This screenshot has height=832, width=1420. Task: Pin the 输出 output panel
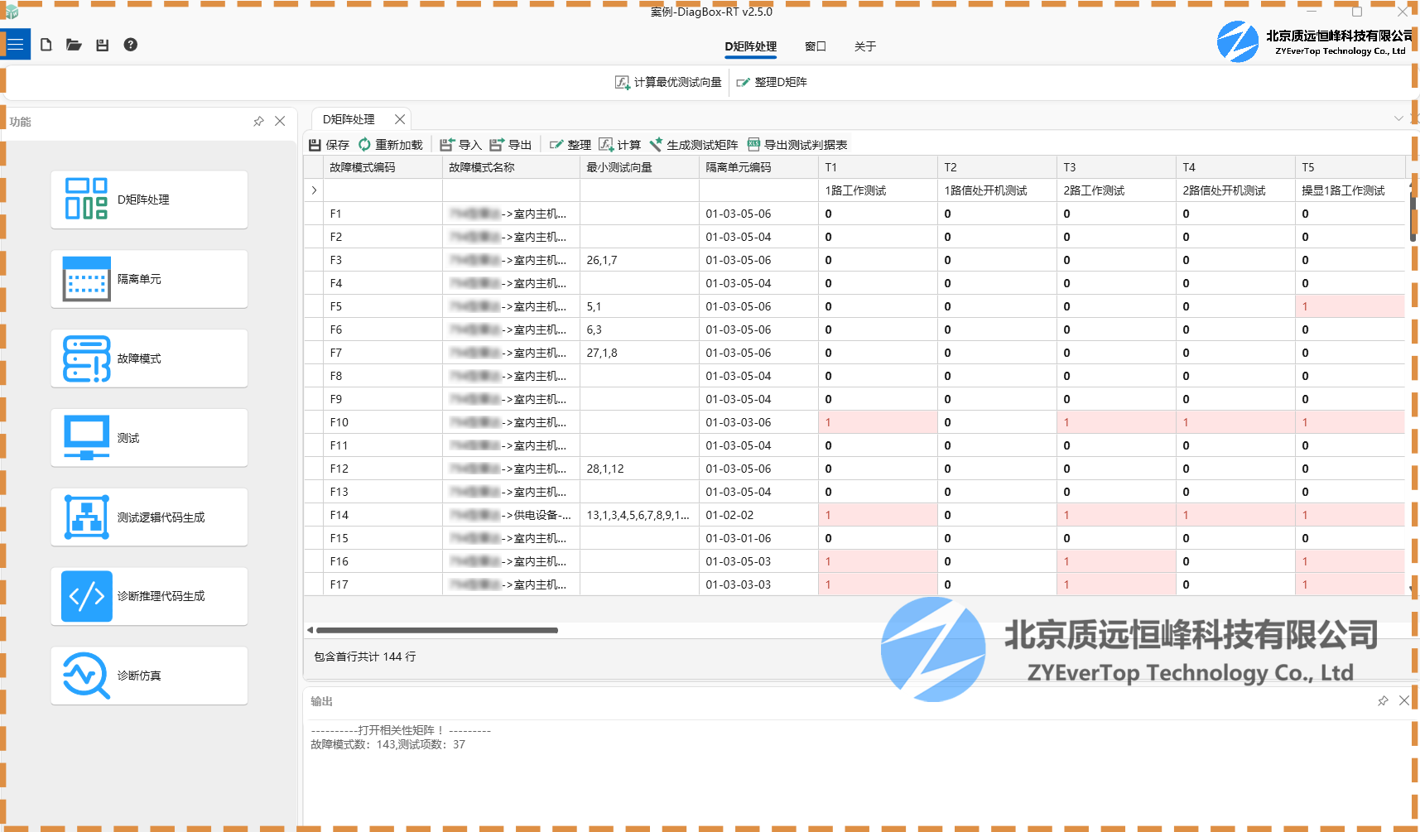click(1383, 700)
